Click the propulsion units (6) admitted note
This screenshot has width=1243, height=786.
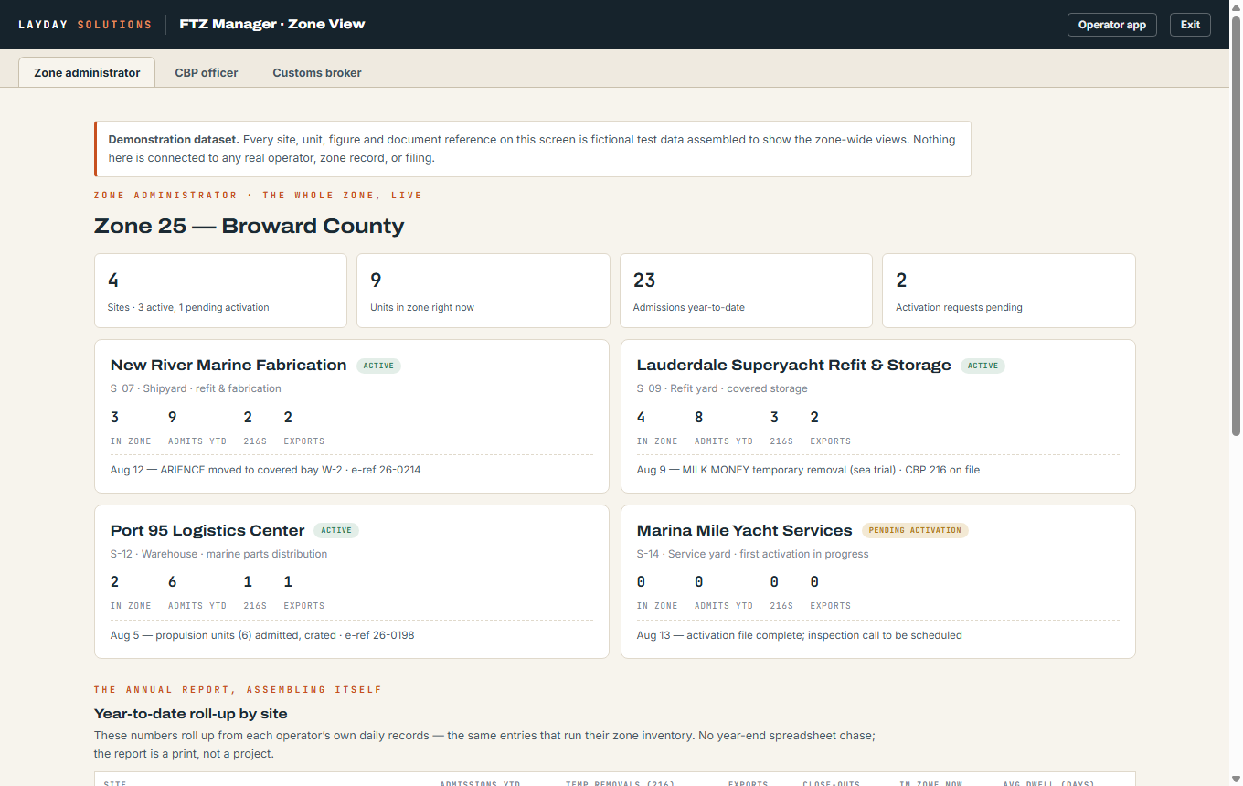tap(262, 635)
